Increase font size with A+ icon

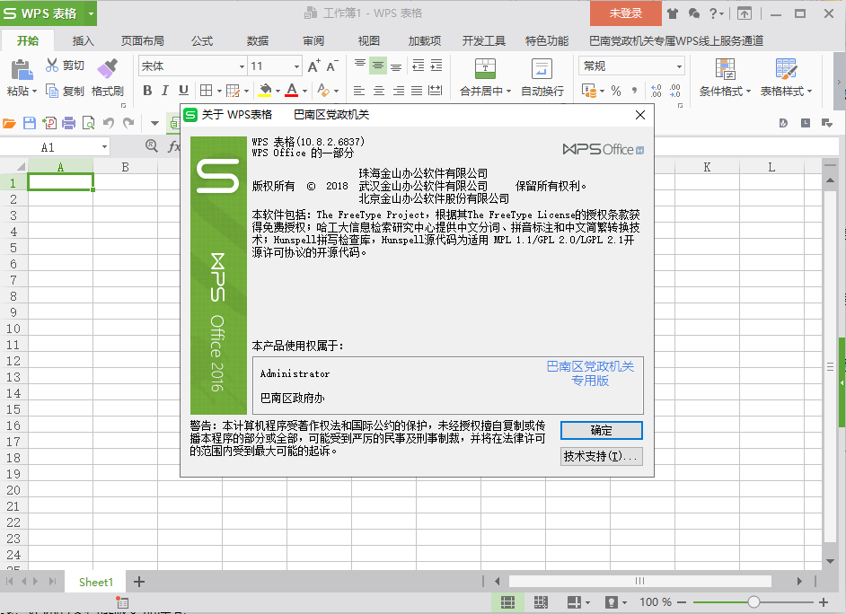point(314,66)
